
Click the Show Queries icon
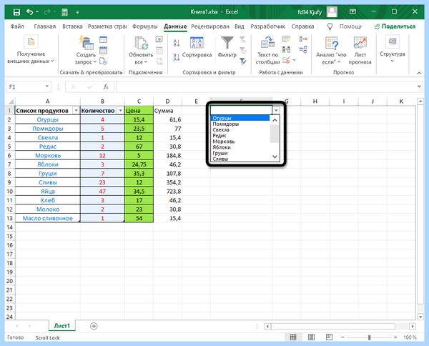point(103,40)
